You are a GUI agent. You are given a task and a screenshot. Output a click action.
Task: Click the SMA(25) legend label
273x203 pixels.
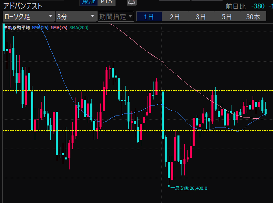coord(40,28)
